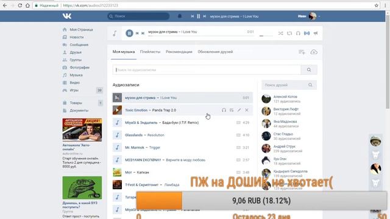Screen dimensions: 390x219
Task: Click the VK logo in header
Action: tap(67, 16)
